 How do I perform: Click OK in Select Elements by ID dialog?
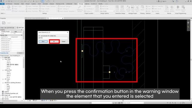point(54,41)
